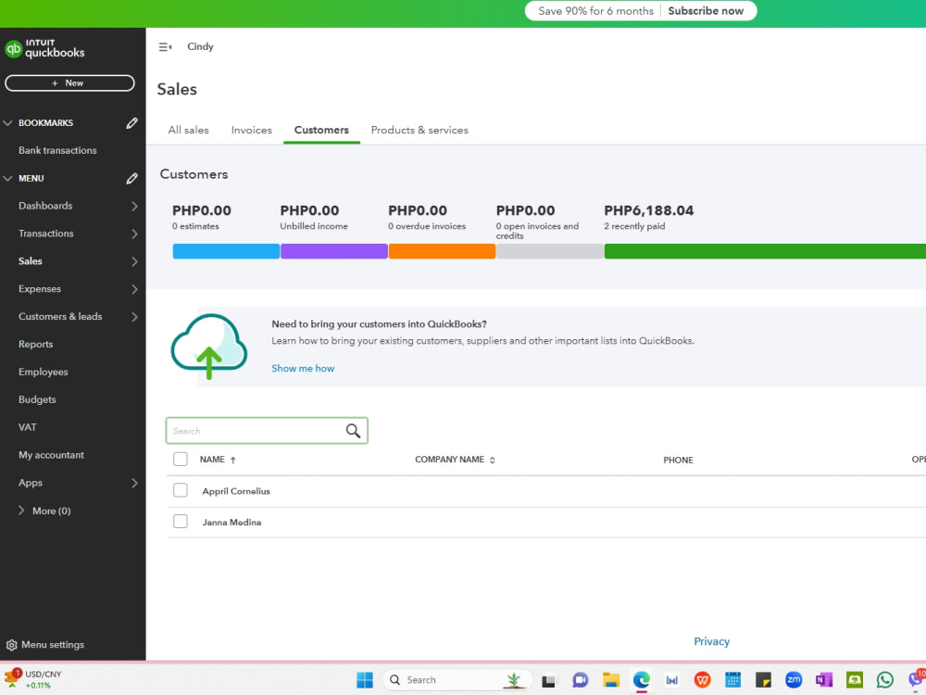
Task: Open the purple Teams chat icon in the taskbar
Action: [581, 680]
